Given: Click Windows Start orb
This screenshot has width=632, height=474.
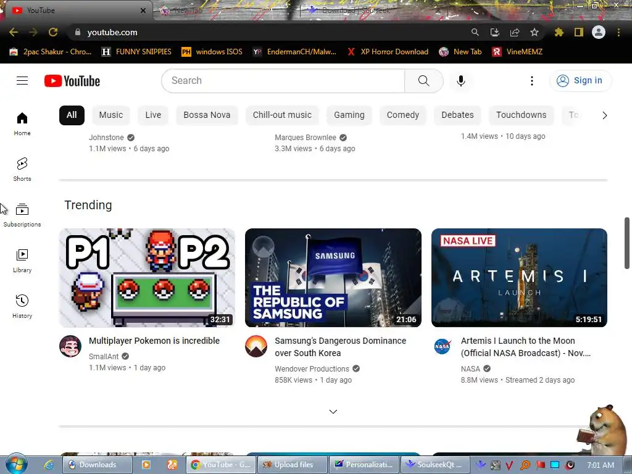Looking at the screenshot, I should (16, 464).
